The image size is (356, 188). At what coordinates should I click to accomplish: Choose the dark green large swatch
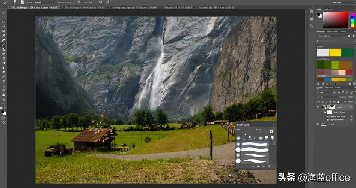click(348, 52)
